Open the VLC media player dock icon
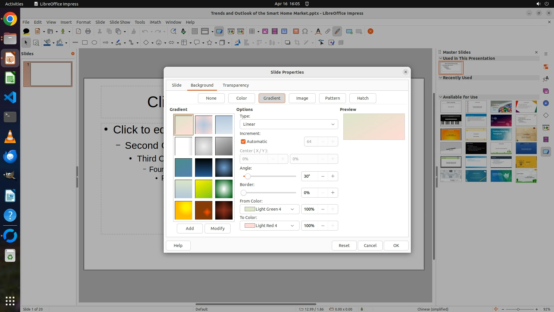554x312 pixels. click(x=10, y=137)
